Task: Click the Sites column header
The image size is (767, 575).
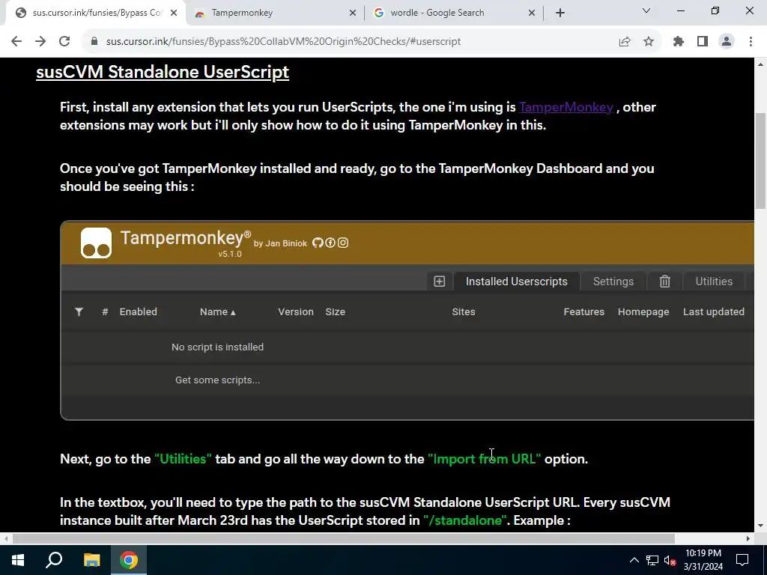Action: (x=464, y=312)
